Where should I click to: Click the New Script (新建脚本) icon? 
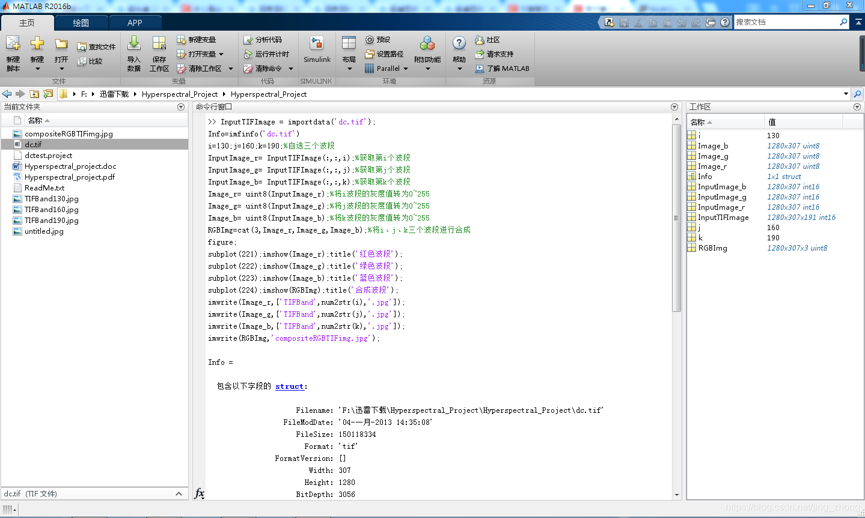[13, 43]
